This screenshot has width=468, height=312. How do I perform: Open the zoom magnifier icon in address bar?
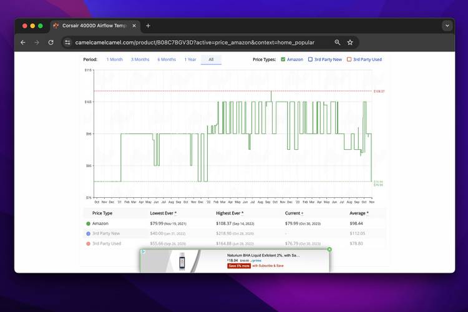[x=338, y=42]
